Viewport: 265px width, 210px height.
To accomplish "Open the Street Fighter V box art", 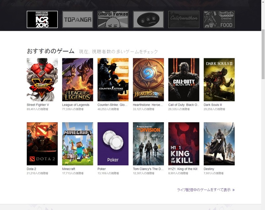I will [x=42, y=79].
